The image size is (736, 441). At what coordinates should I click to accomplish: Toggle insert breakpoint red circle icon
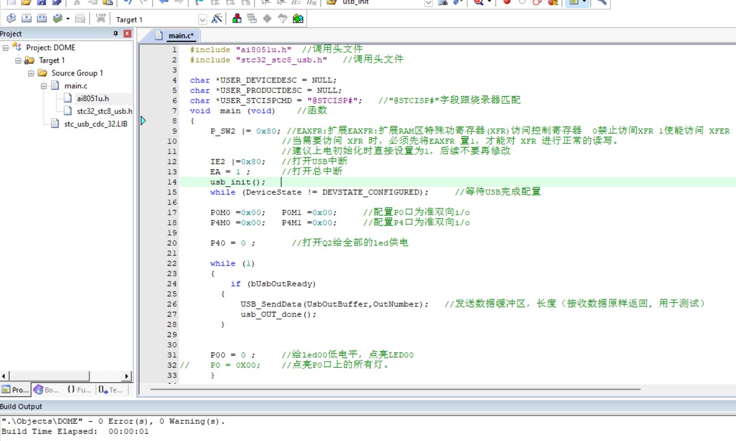tap(507, 2)
